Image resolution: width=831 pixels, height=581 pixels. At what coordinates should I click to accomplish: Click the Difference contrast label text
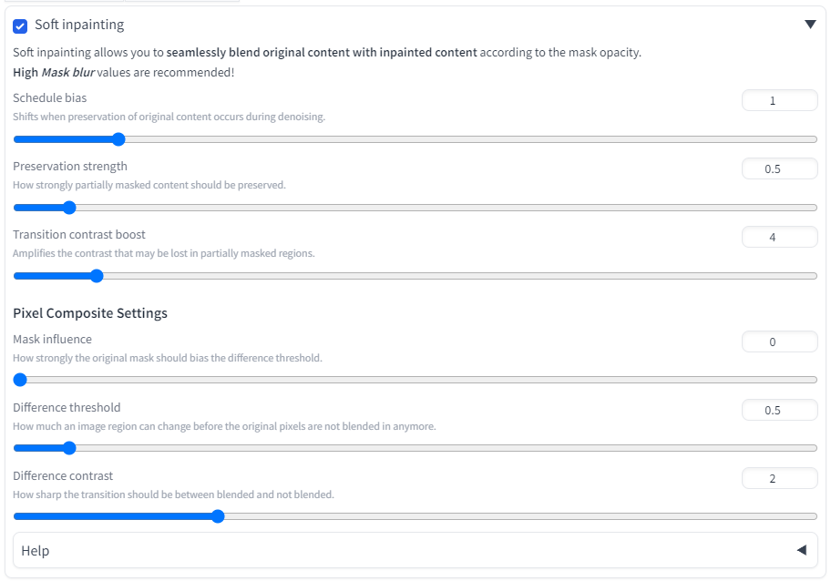coord(63,475)
